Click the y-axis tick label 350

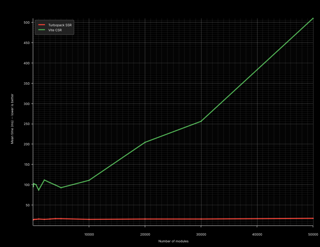27,83
